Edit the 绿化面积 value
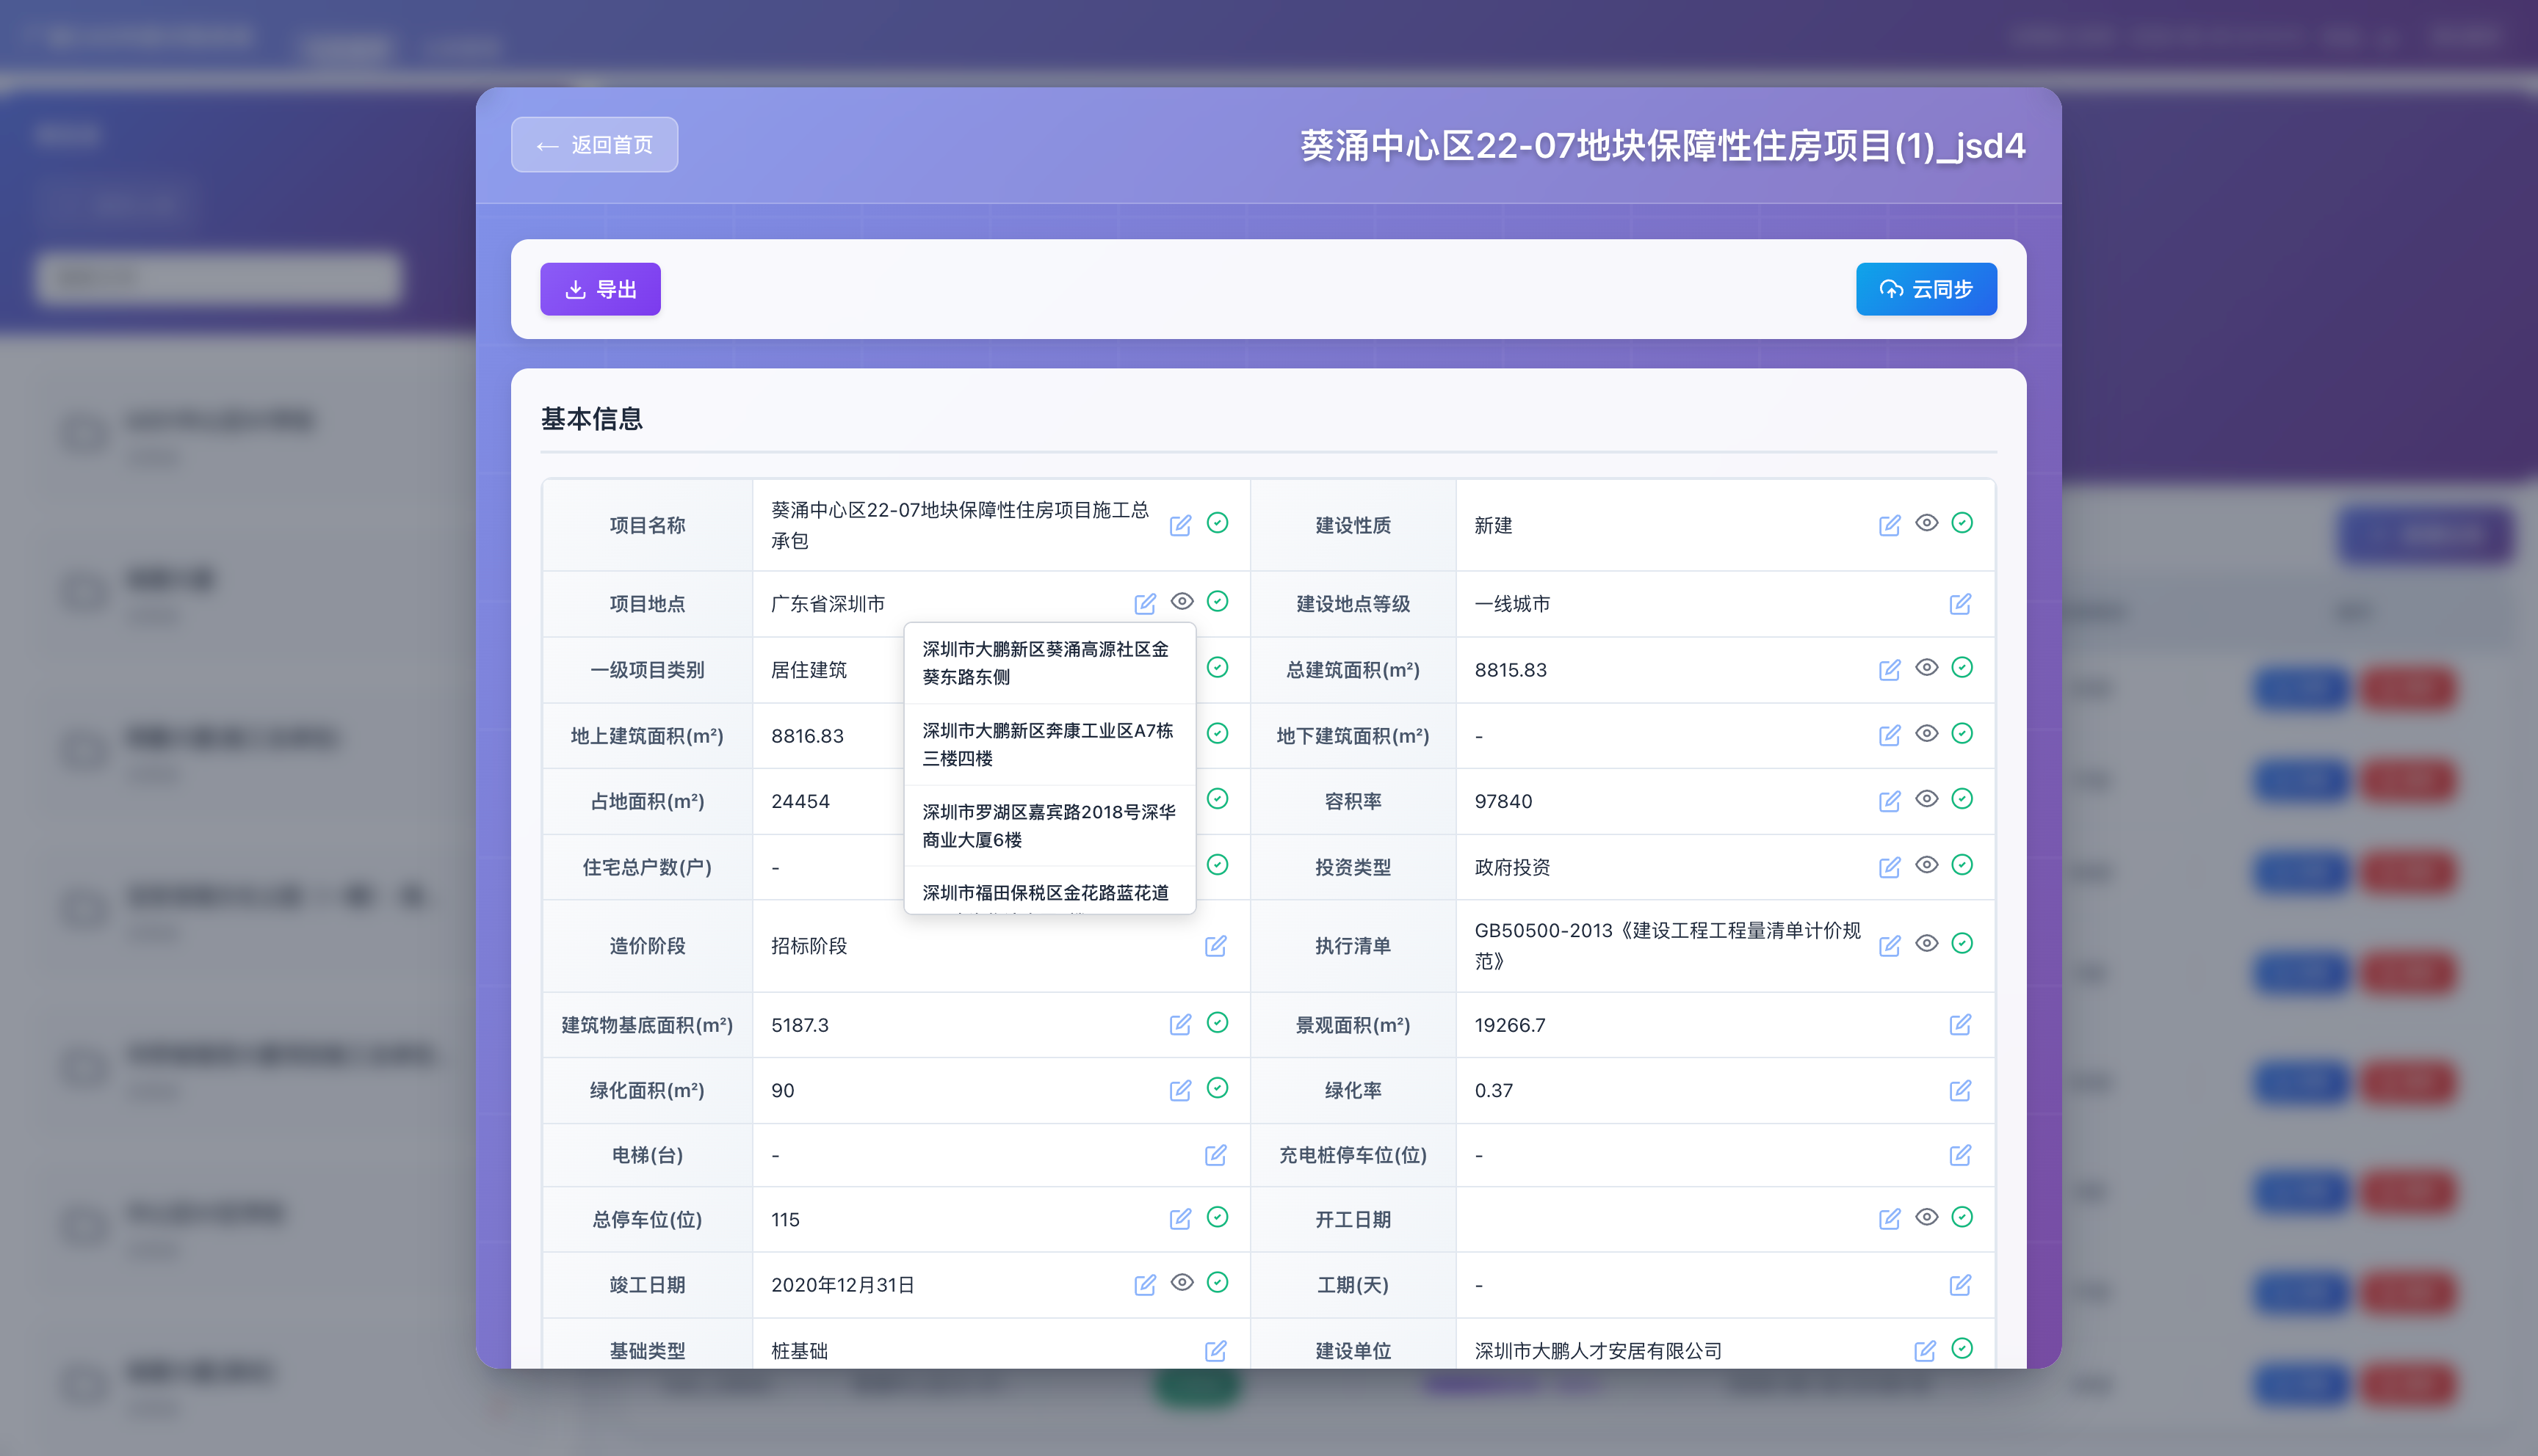This screenshot has width=2538, height=1456. (x=1180, y=1090)
